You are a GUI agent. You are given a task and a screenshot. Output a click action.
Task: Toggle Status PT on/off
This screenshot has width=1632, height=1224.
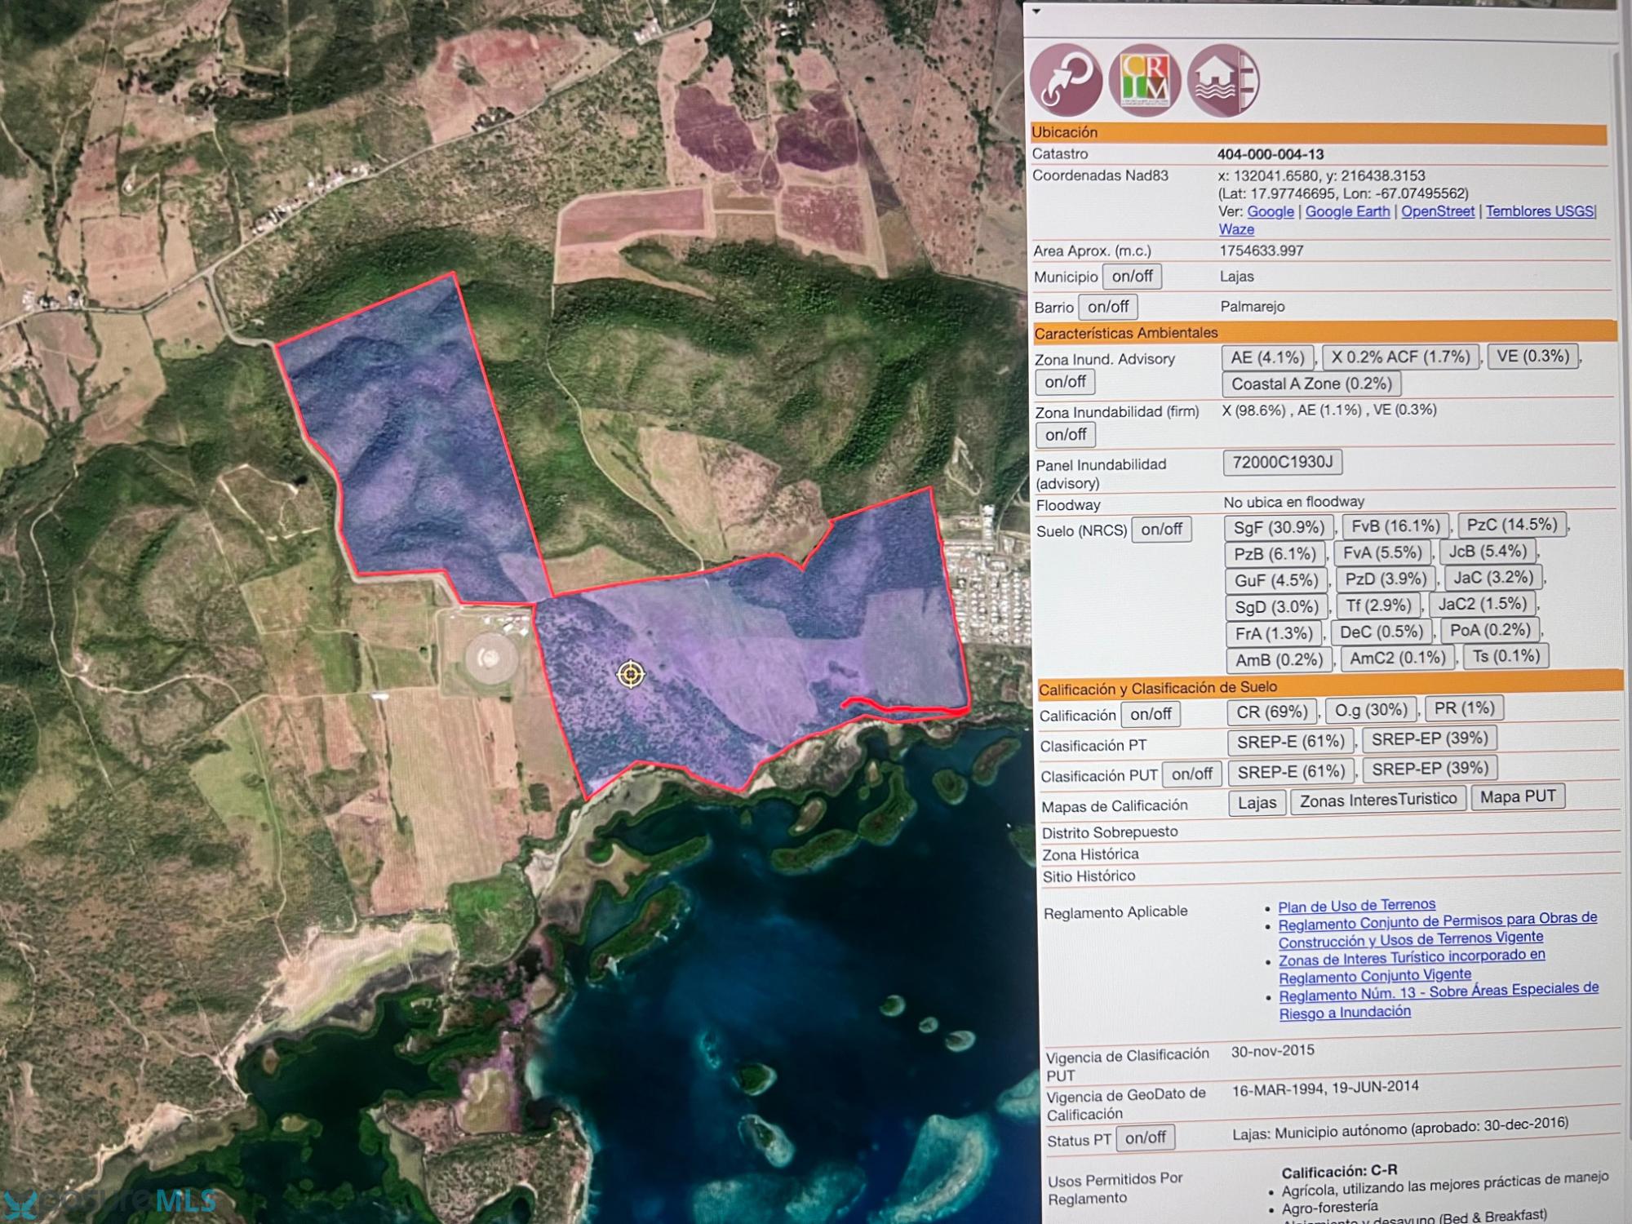point(1145,1138)
